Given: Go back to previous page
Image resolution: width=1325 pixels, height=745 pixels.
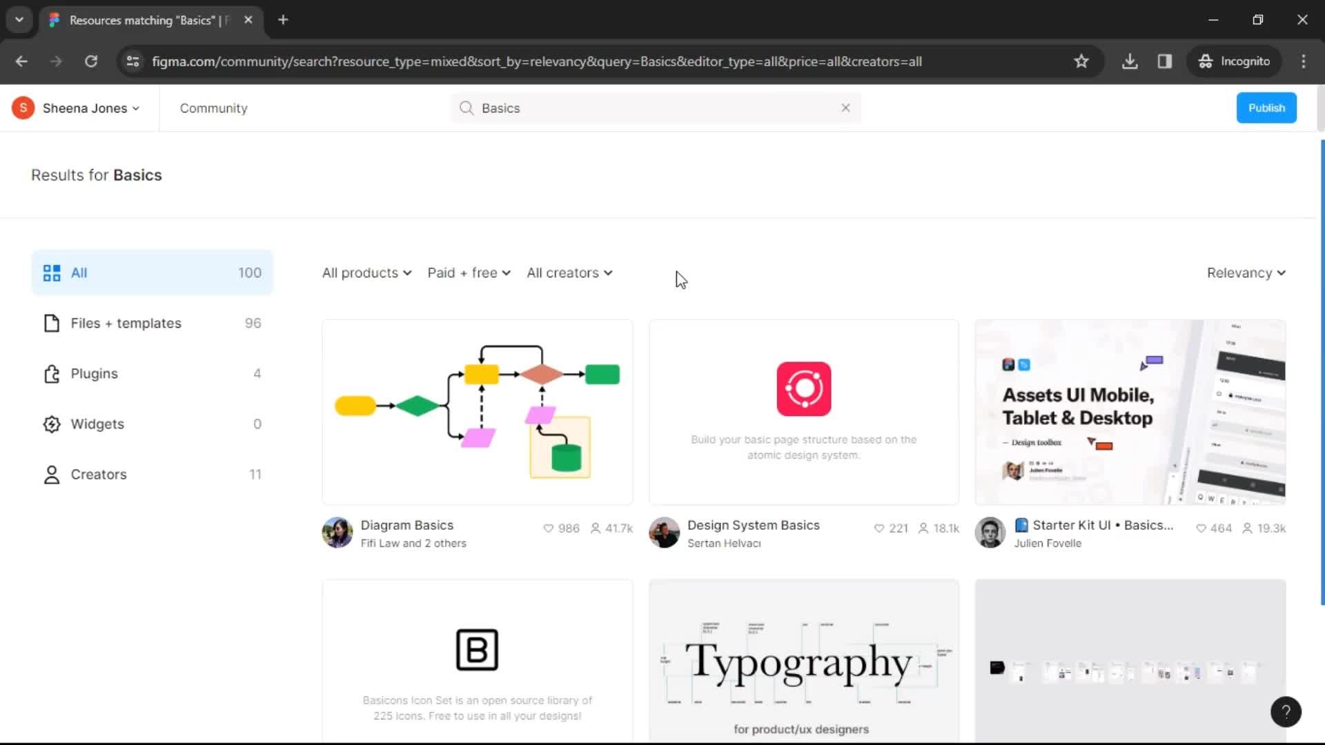Looking at the screenshot, I should click(21, 61).
